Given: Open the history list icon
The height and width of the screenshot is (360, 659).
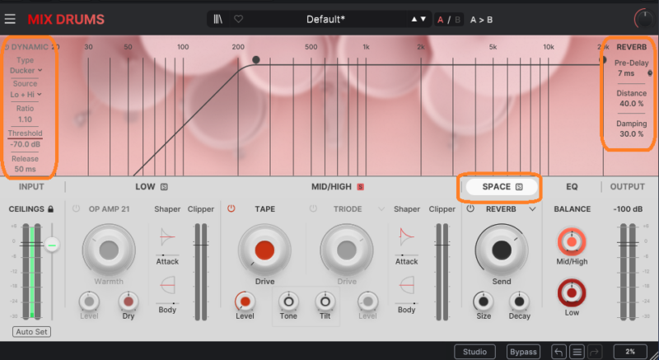Looking at the screenshot, I should 577,352.
